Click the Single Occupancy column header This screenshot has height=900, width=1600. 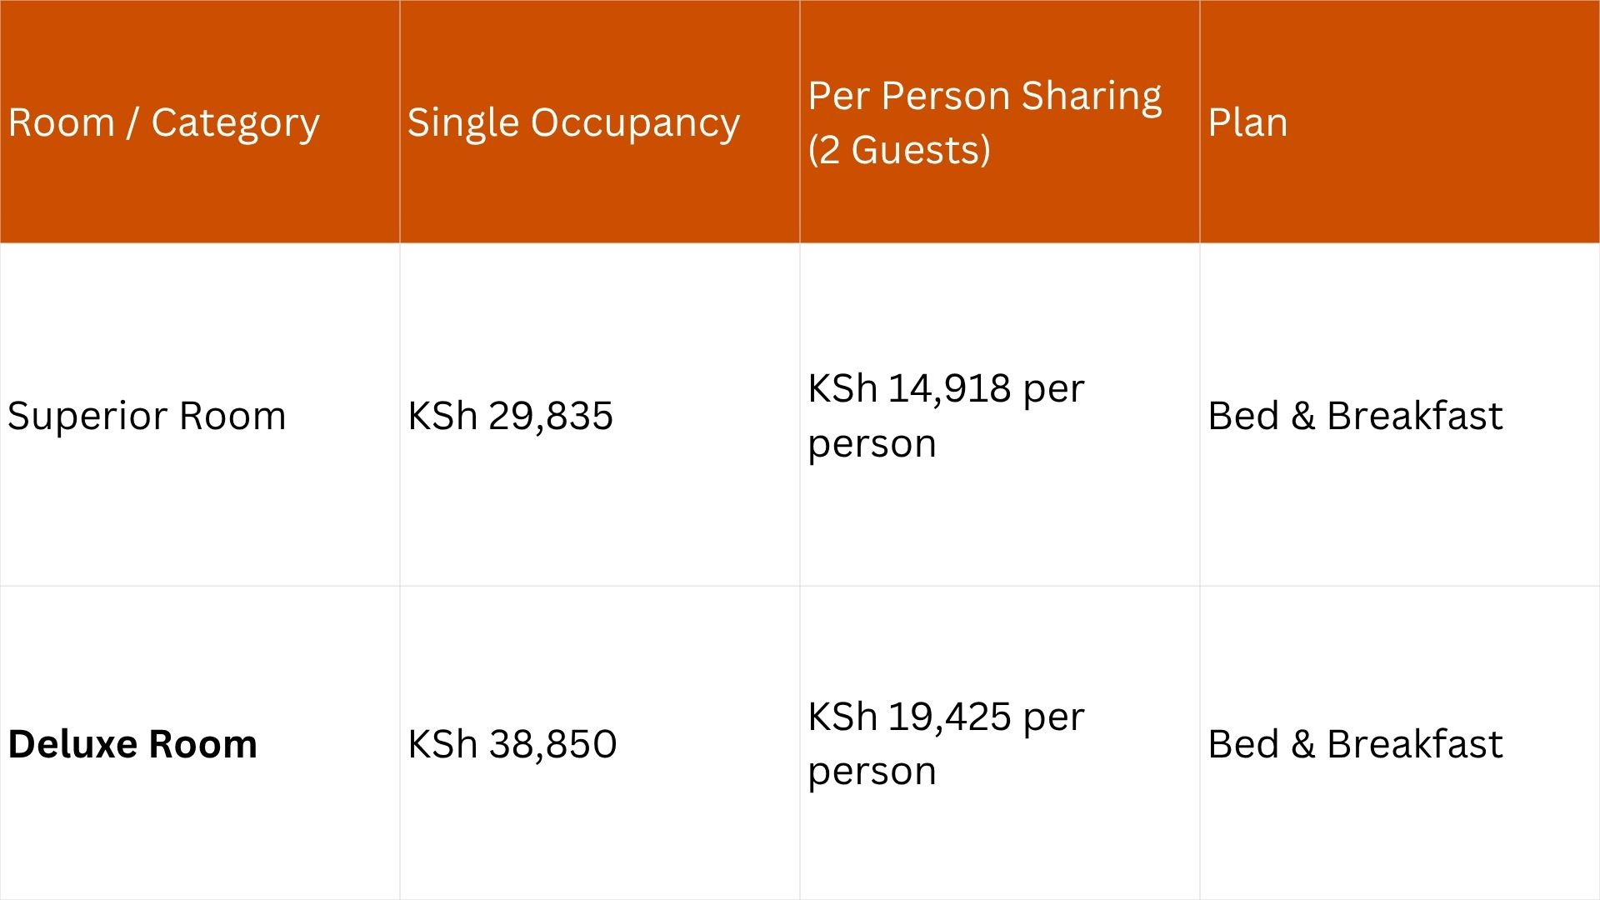[x=573, y=122]
